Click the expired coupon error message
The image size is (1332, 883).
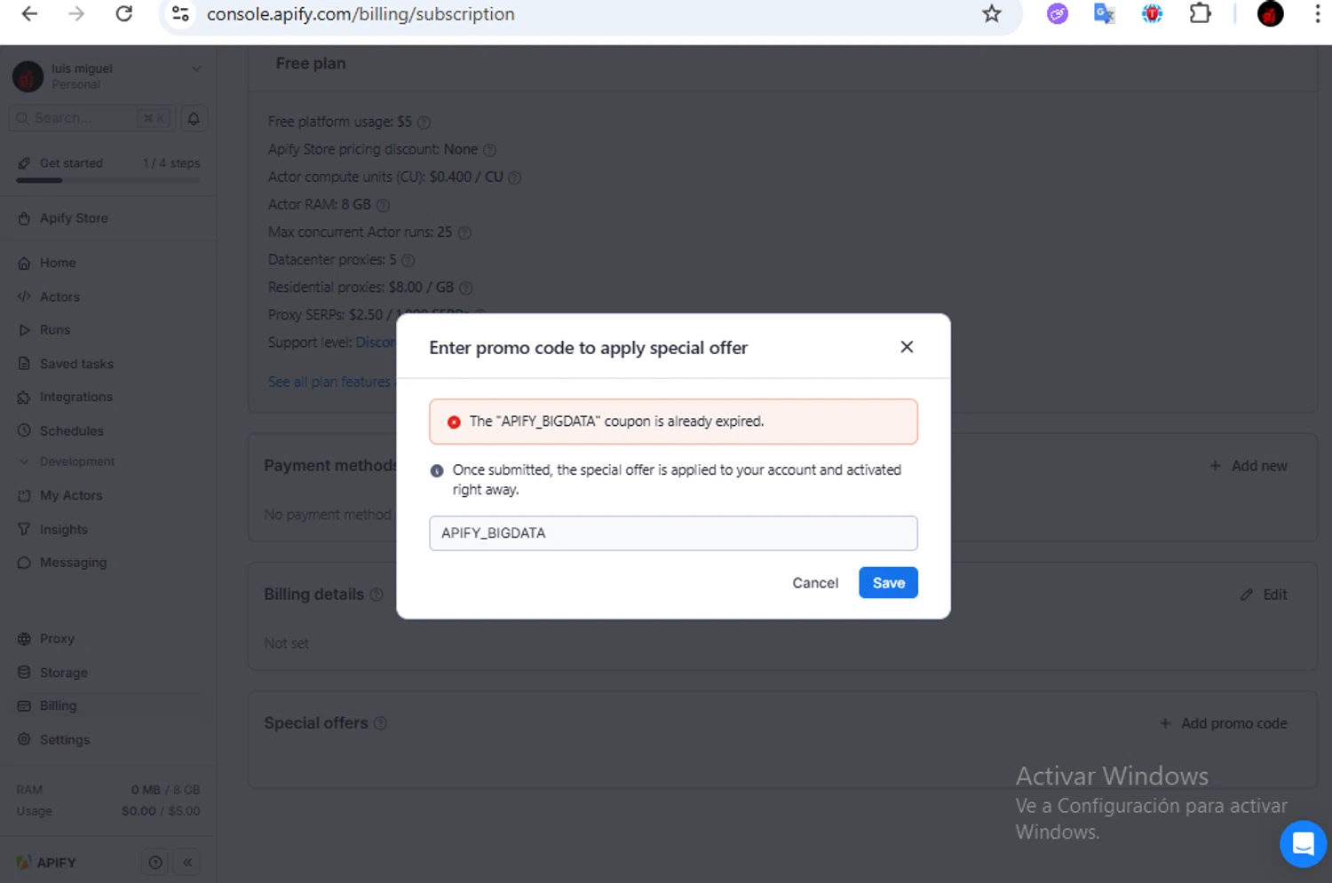(673, 422)
